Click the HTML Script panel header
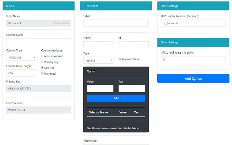 (x=116, y=6)
